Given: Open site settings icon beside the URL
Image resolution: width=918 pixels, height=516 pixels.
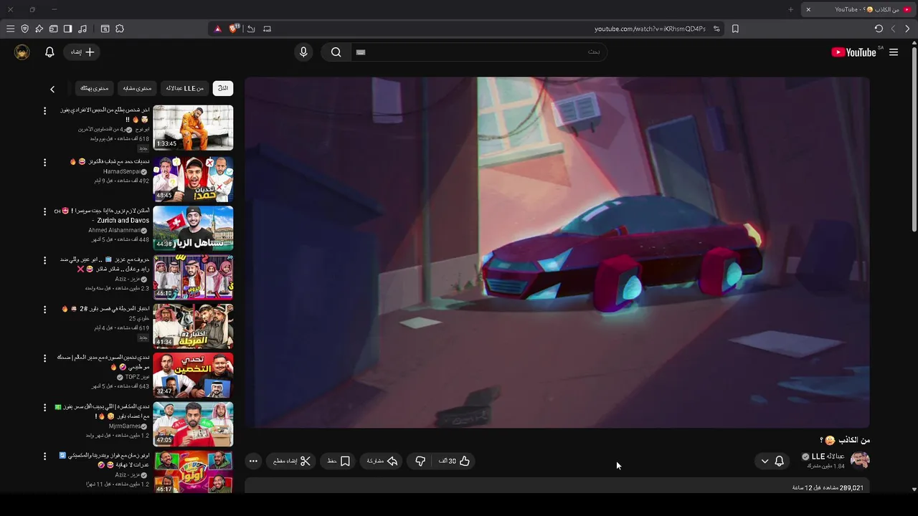Looking at the screenshot, I should point(716,29).
